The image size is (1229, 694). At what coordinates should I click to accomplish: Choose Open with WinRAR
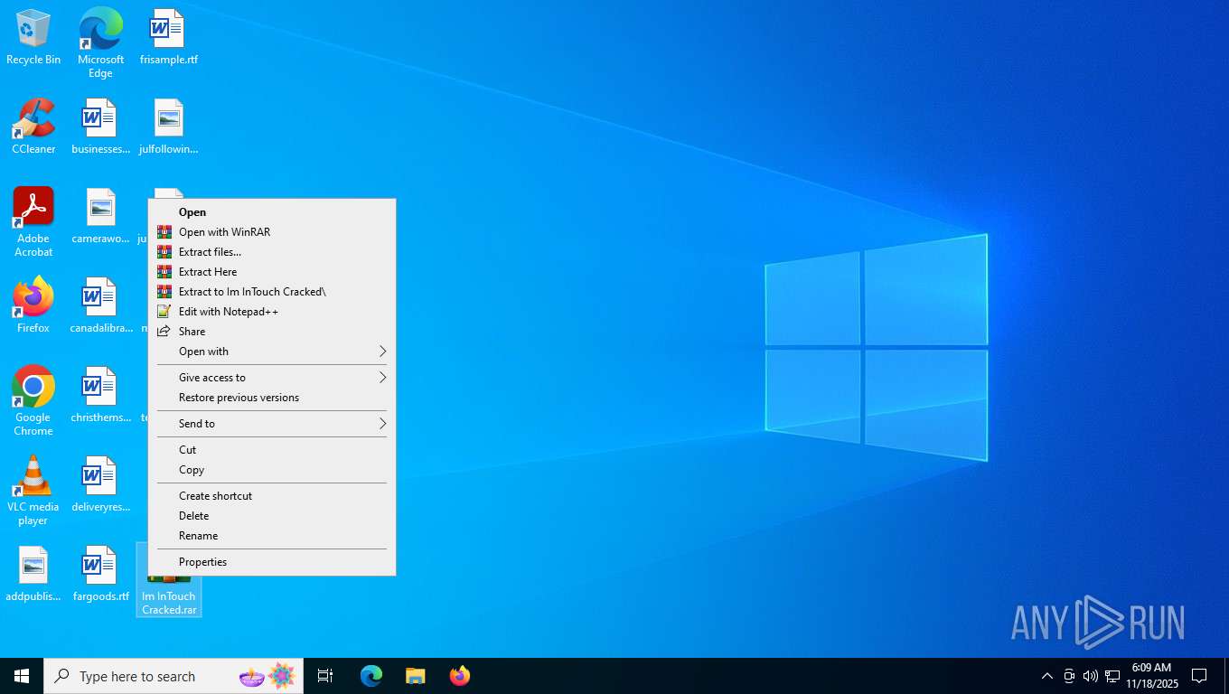click(x=272, y=232)
